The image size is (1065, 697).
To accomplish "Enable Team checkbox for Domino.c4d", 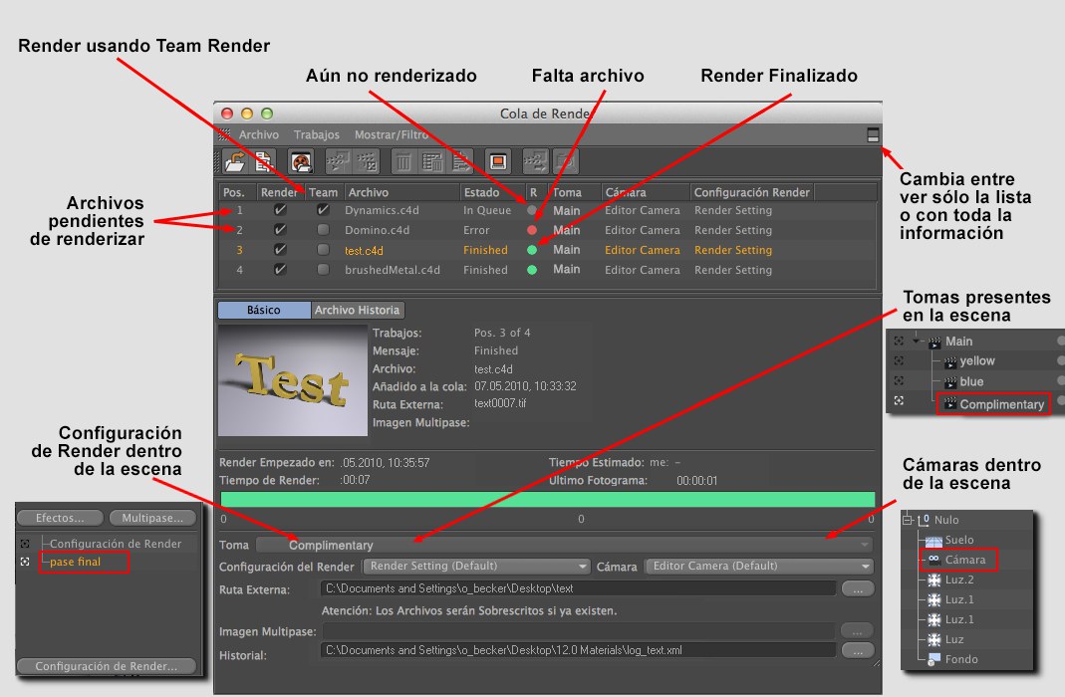I will (323, 230).
